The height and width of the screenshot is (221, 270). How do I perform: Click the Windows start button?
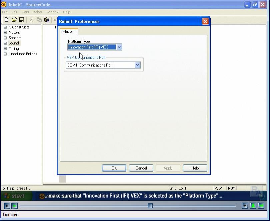pyautogui.click(x=16, y=196)
